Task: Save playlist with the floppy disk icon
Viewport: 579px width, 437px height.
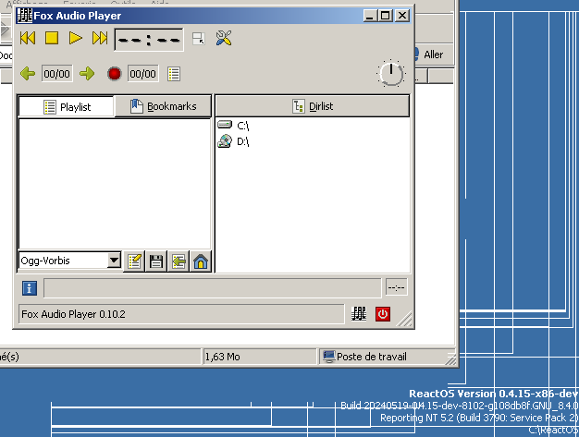Action: click(156, 261)
